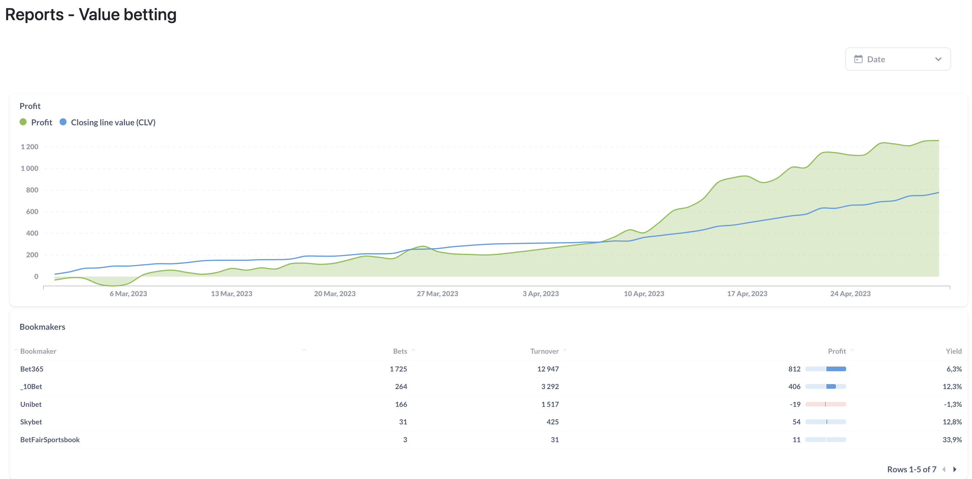The width and height of the screenshot is (972, 479).
Task: Click the 27 Mar, 2023 axis label
Action: (x=437, y=294)
